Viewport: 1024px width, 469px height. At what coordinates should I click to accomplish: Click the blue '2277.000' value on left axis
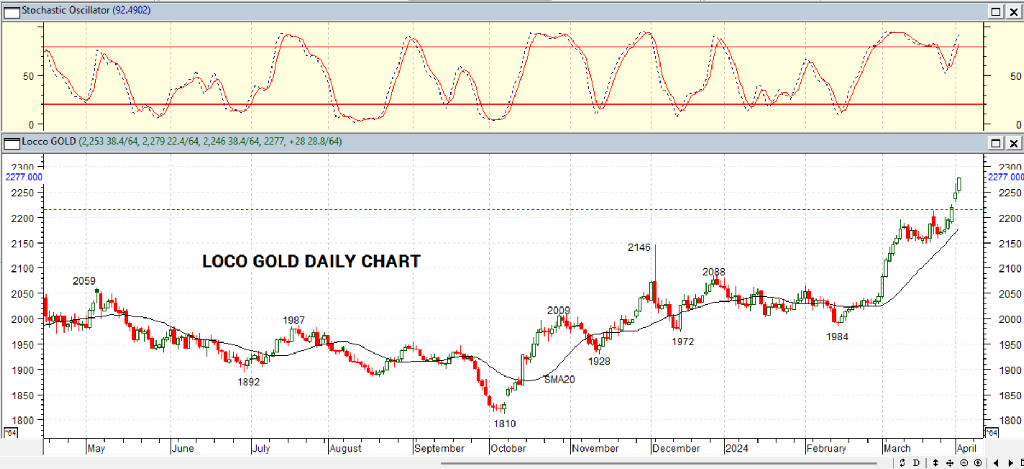point(24,177)
